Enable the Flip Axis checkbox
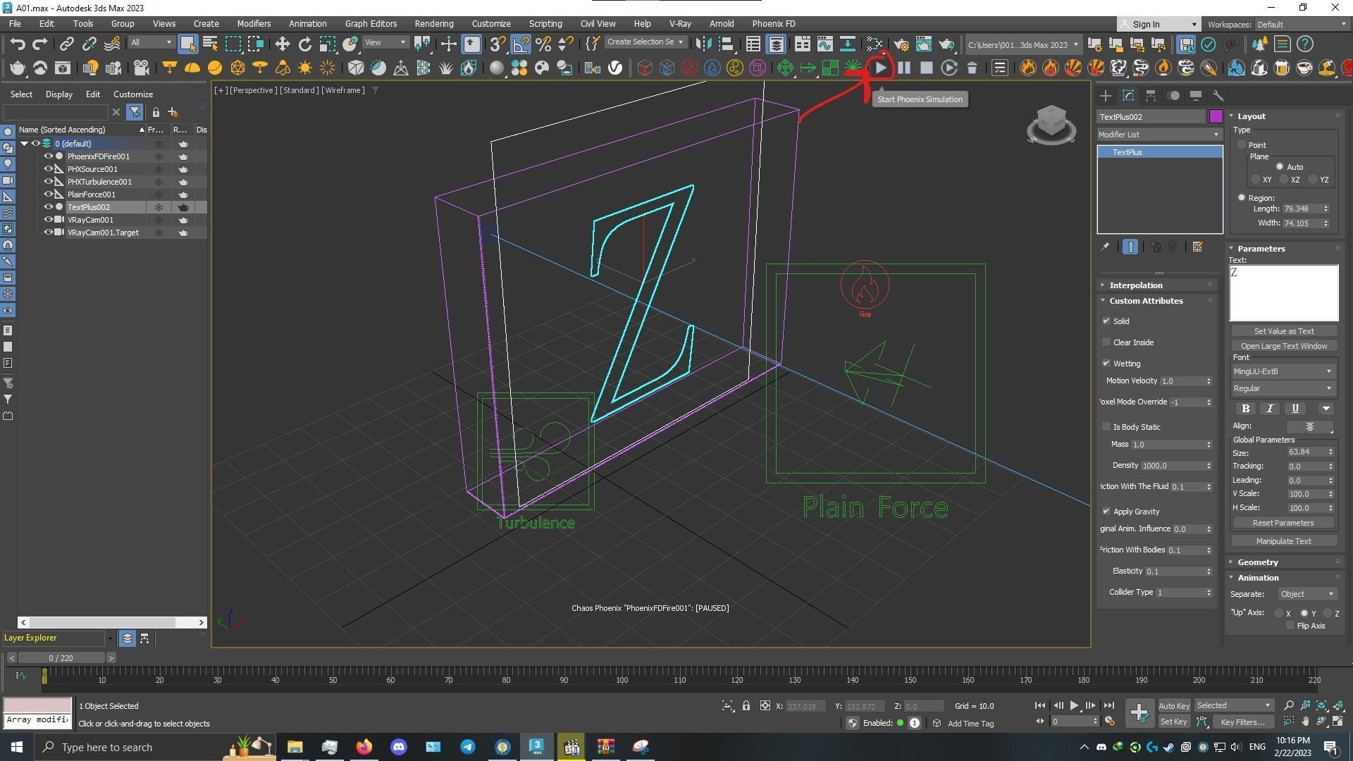This screenshot has height=761, width=1353. [x=1290, y=626]
